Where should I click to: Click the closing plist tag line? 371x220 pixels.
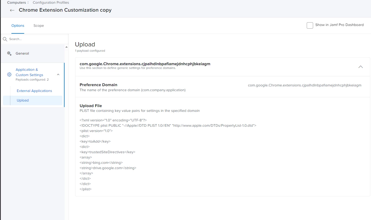click(86, 189)
